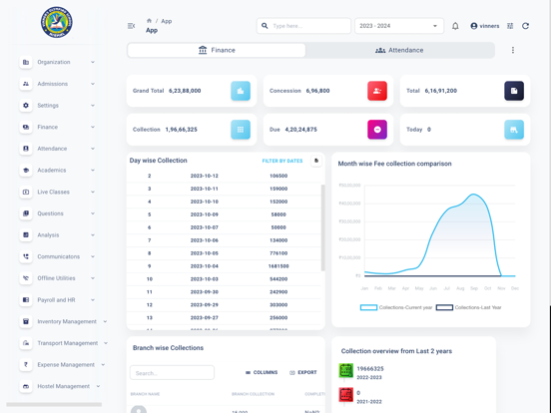This screenshot has width=551, height=413.
Task: Click the Organization sidebar icon
Action: (26, 62)
